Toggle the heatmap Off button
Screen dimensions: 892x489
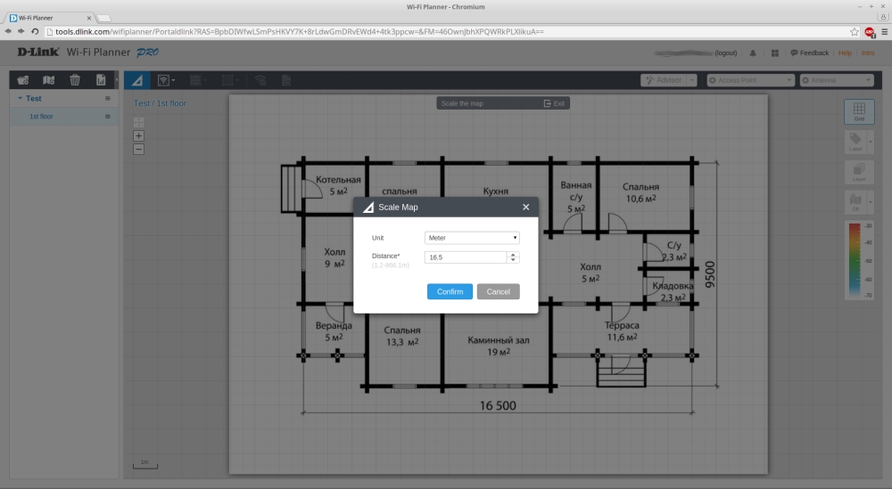tap(855, 203)
